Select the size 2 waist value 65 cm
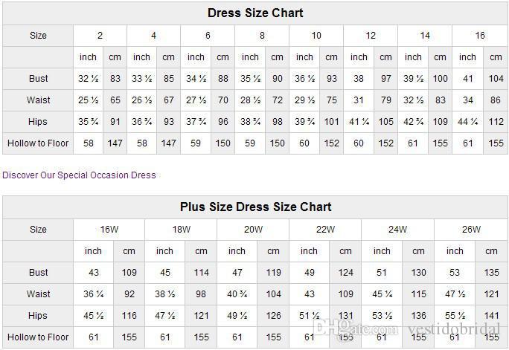The width and height of the screenshot is (509, 350). (x=115, y=100)
